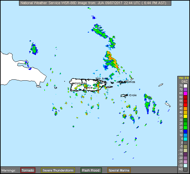Click the St. Croix island label
The height and width of the screenshot is (174, 190).
point(131,95)
